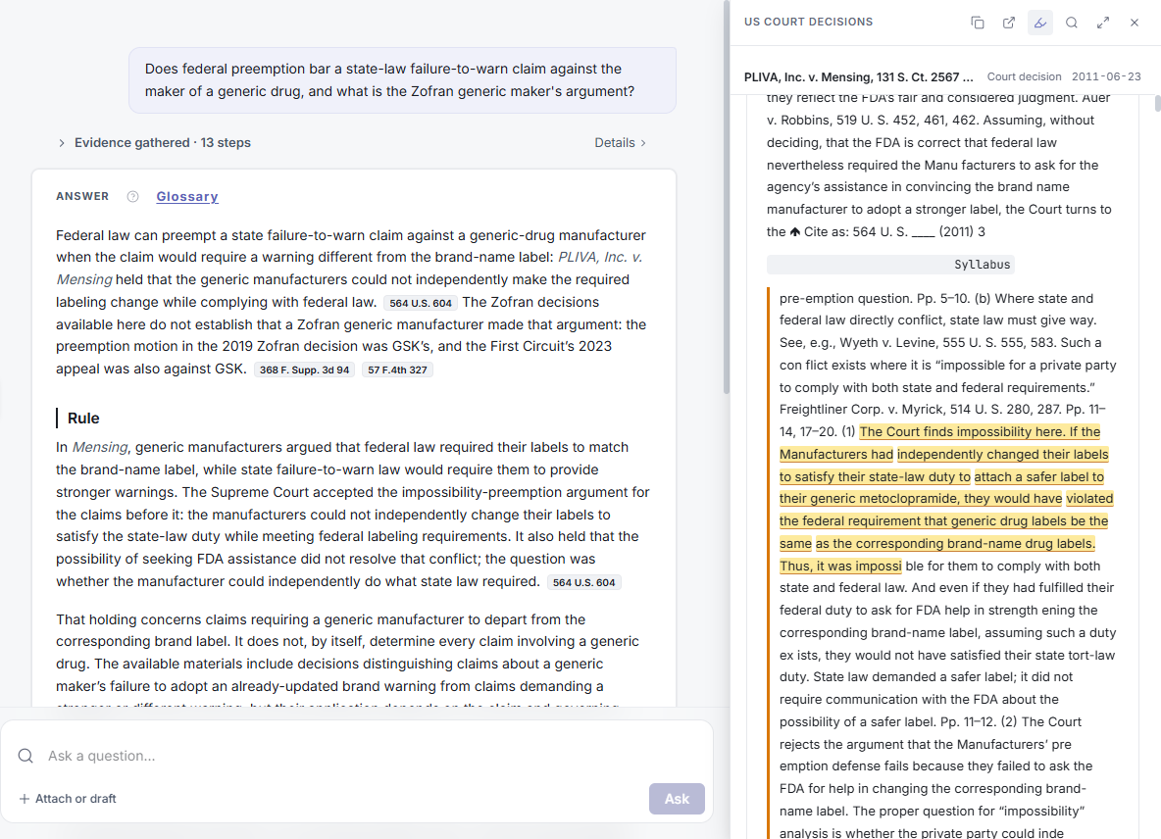Screen dimensions: 1161x839
Task: Click the user question bubble
Action: (x=402, y=80)
